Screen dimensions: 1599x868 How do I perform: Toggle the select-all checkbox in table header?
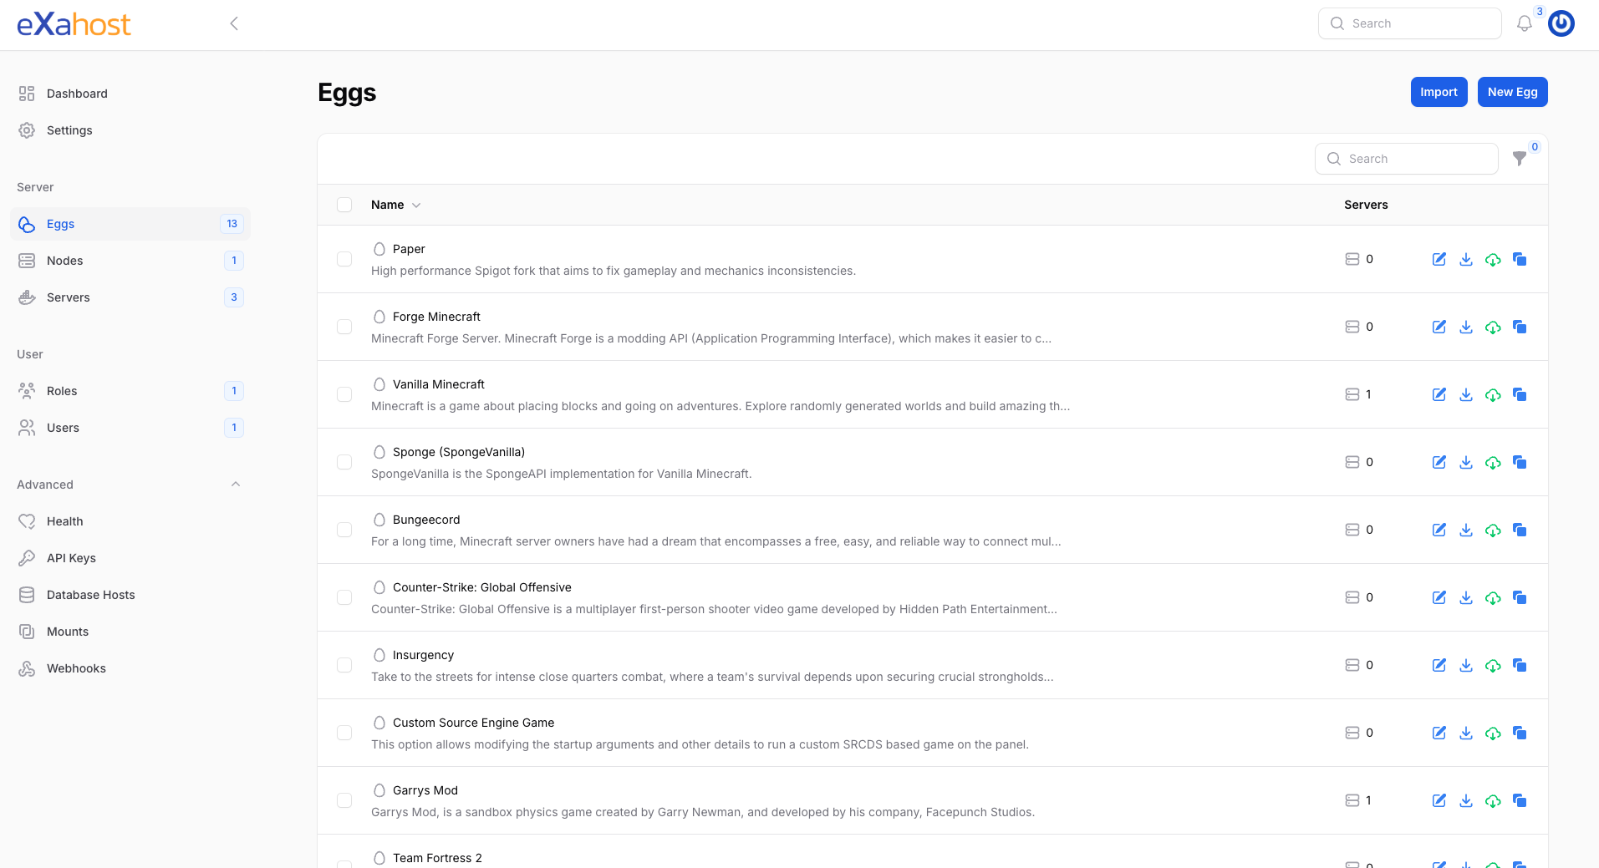[x=344, y=205]
